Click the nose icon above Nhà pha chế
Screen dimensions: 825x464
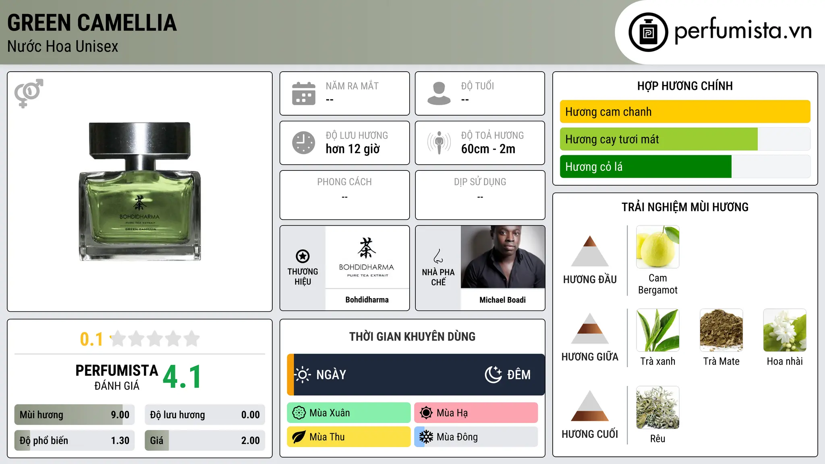tap(438, 256)
